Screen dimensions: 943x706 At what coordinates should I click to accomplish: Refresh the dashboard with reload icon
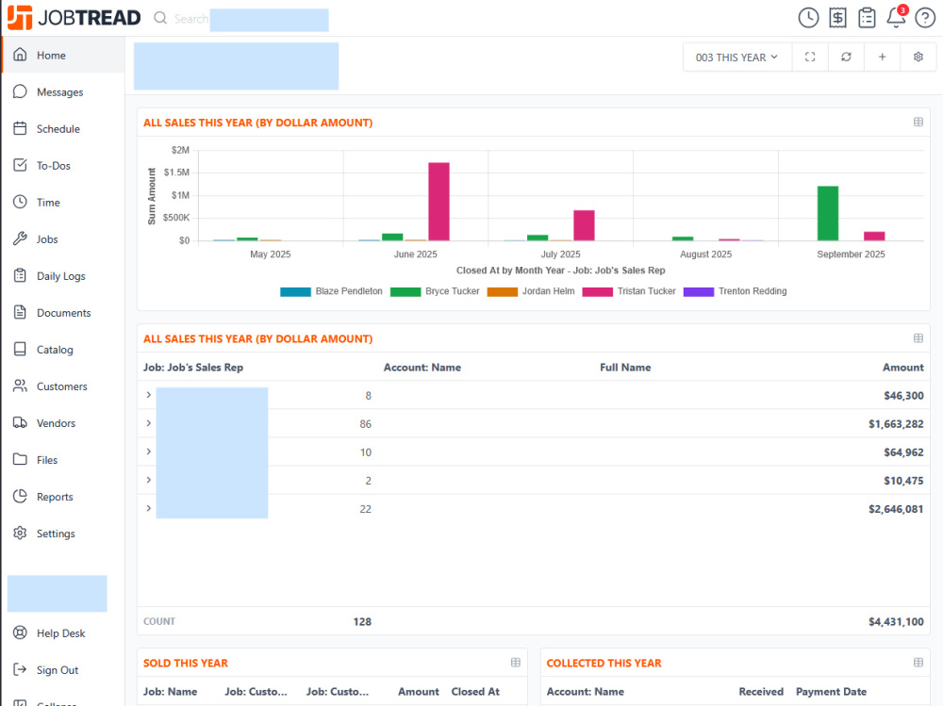846,57
